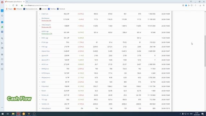
Task: Click the blue ad-blocker shield icon
Action: coord(186,5)
